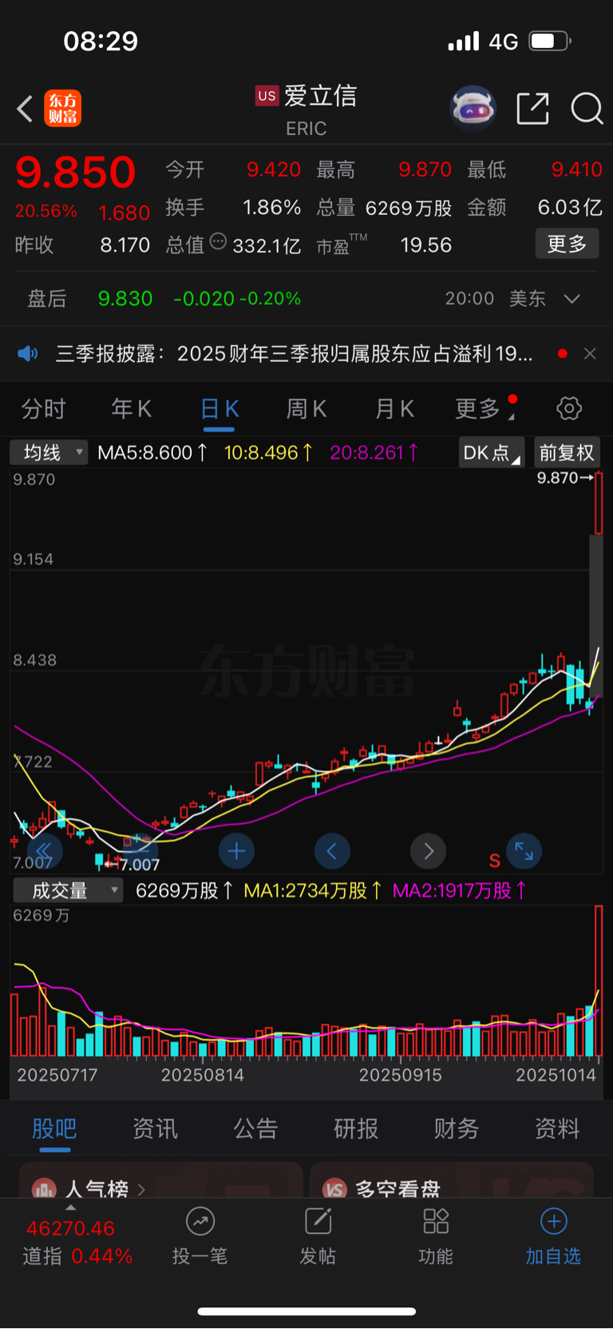Open the 股吧 tab
Image resolution: width=613 pixels, height=1329 pixels.
point(54,1128)
